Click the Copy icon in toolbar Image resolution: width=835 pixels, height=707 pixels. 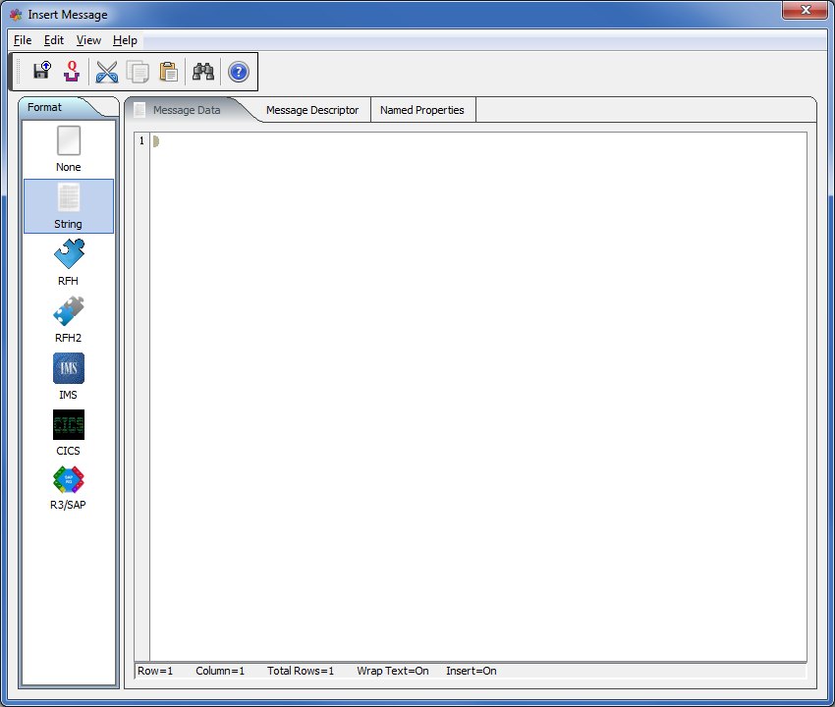tap(138, 72)
